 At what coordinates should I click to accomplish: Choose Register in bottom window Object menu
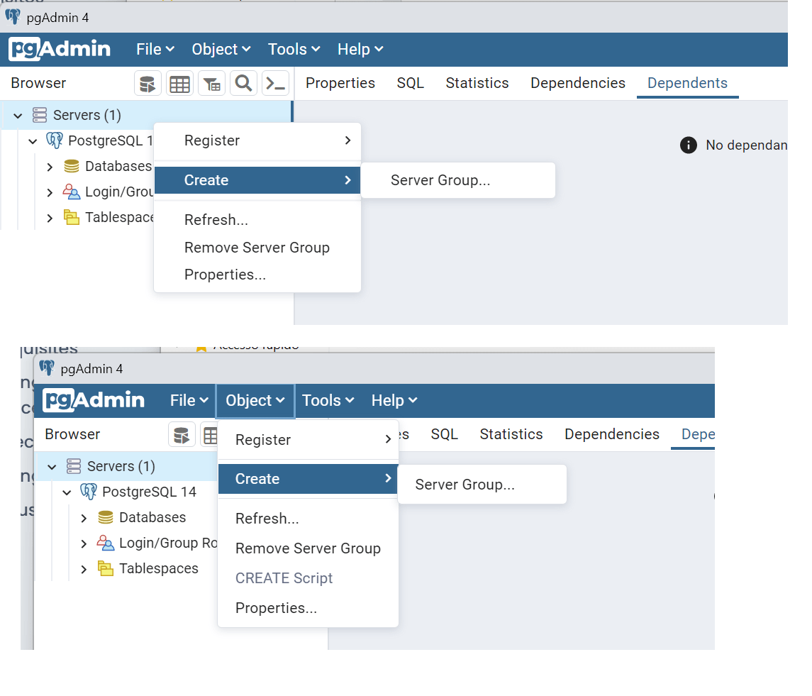tap(308, 439)
